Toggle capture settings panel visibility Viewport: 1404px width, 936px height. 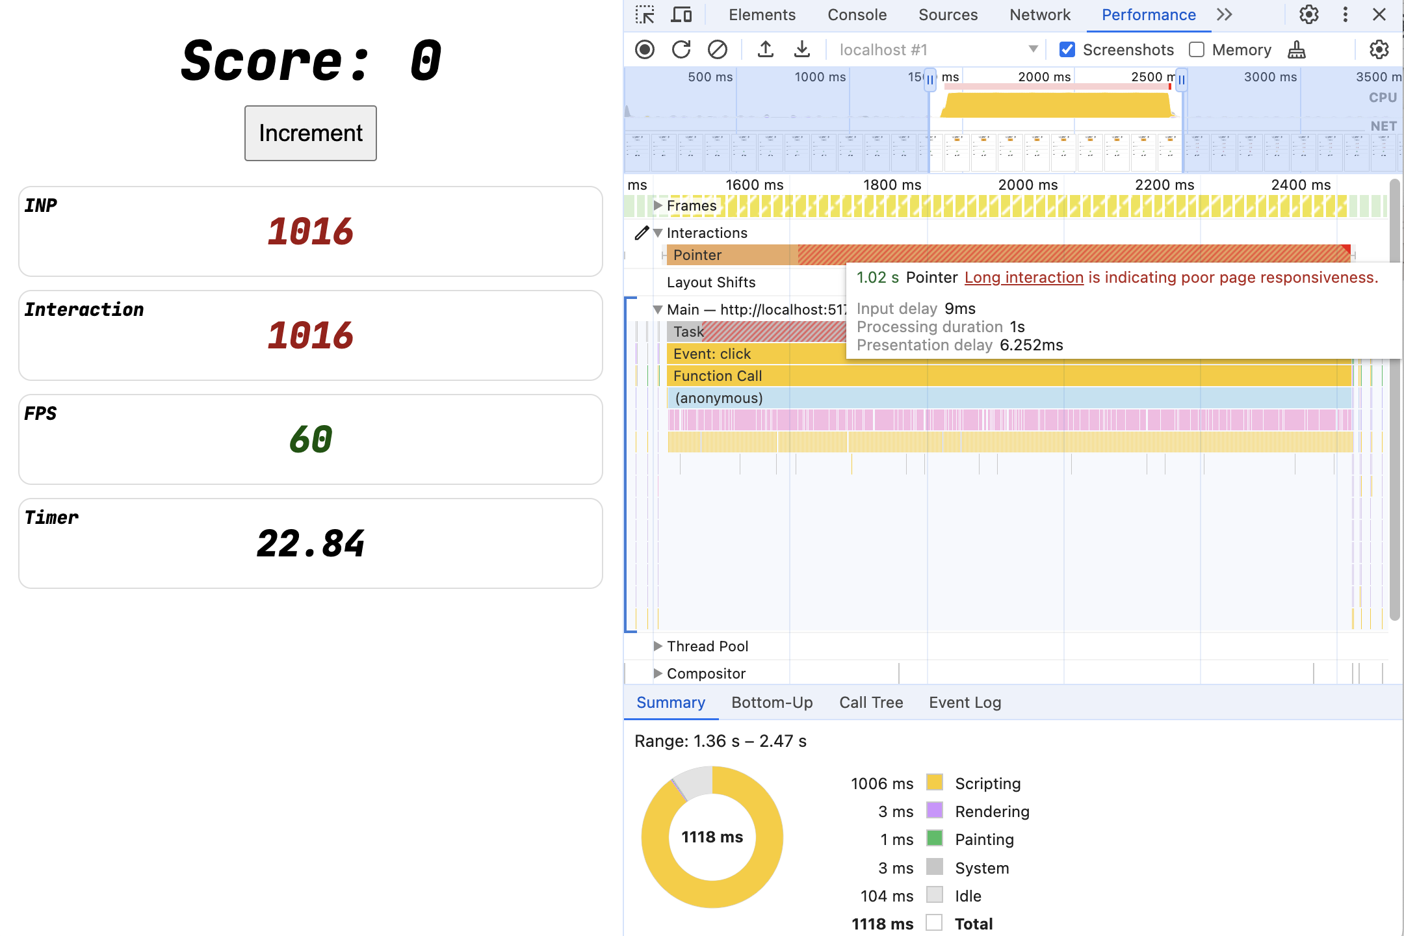click(1381, 49)
